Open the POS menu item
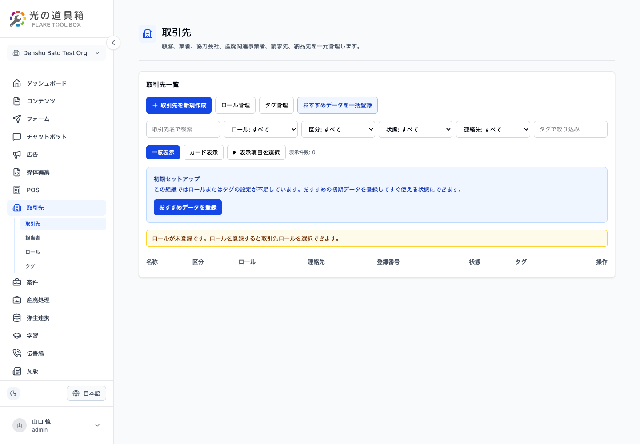Screen dimensions: 640x444 [x=56, y=190]
